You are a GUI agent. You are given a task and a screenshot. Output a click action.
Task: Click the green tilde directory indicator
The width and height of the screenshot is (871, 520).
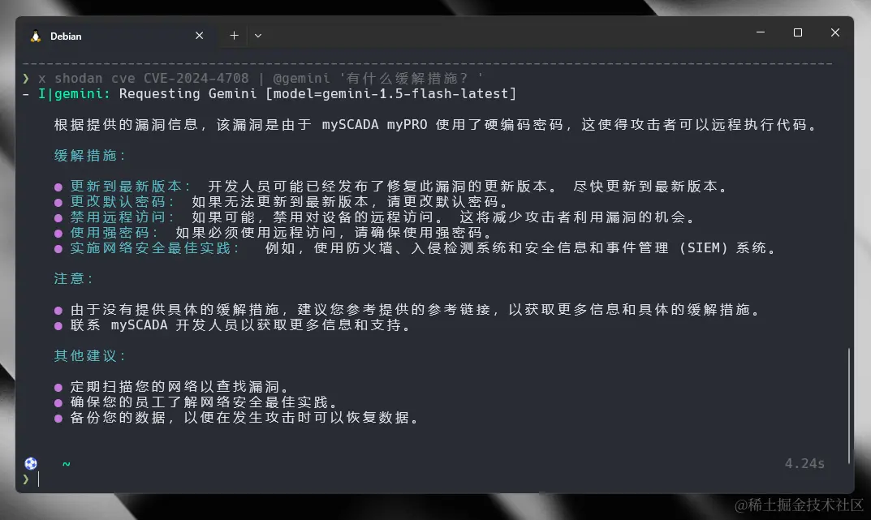click(66, 464)
